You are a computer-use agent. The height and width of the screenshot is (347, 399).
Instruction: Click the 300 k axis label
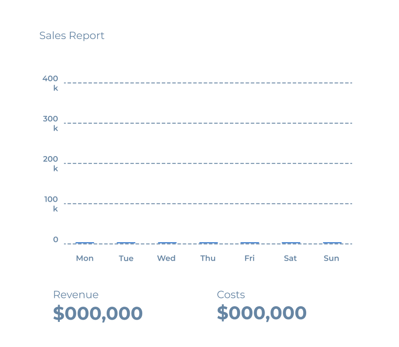[50, 123]
